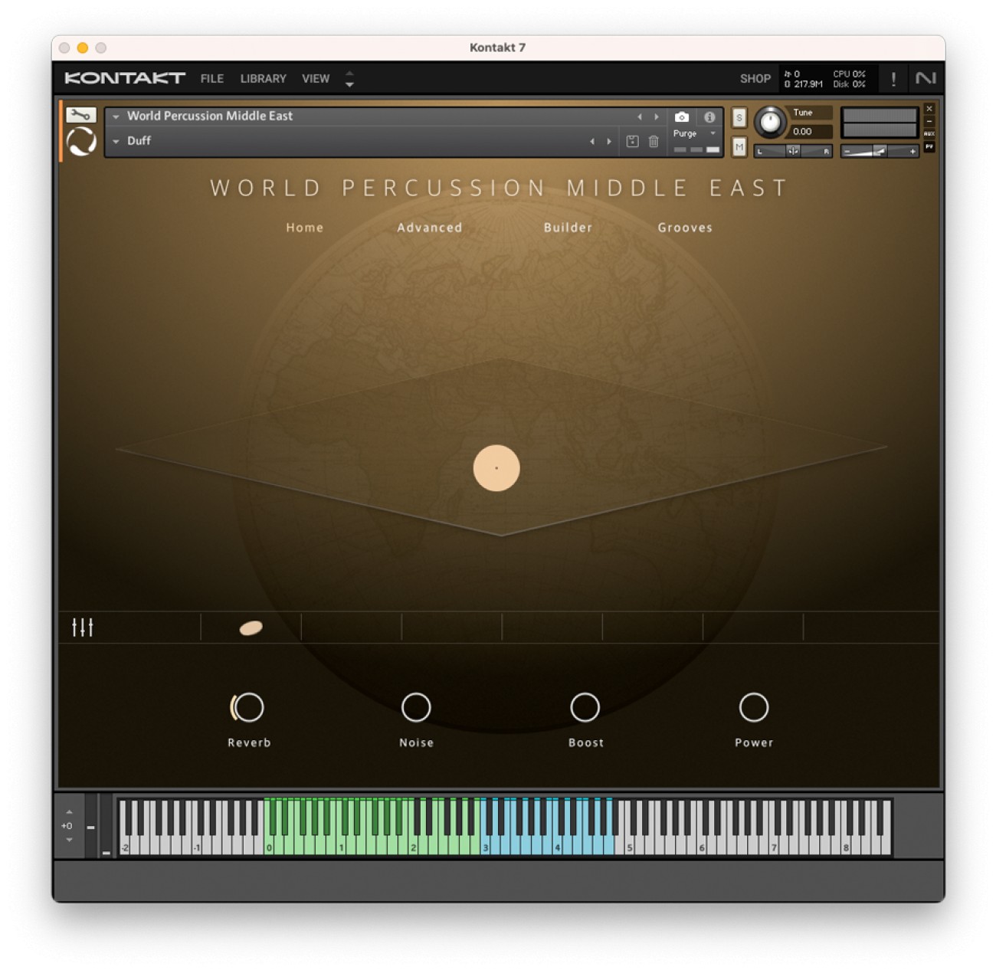The width and height of the screenshot is (996, 970).
Task: Open the Duff instrument dropdown
Action: pyautogui.click(x=117, y=141)
